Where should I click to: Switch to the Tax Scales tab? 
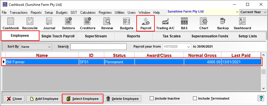click(x=171, y=36)
